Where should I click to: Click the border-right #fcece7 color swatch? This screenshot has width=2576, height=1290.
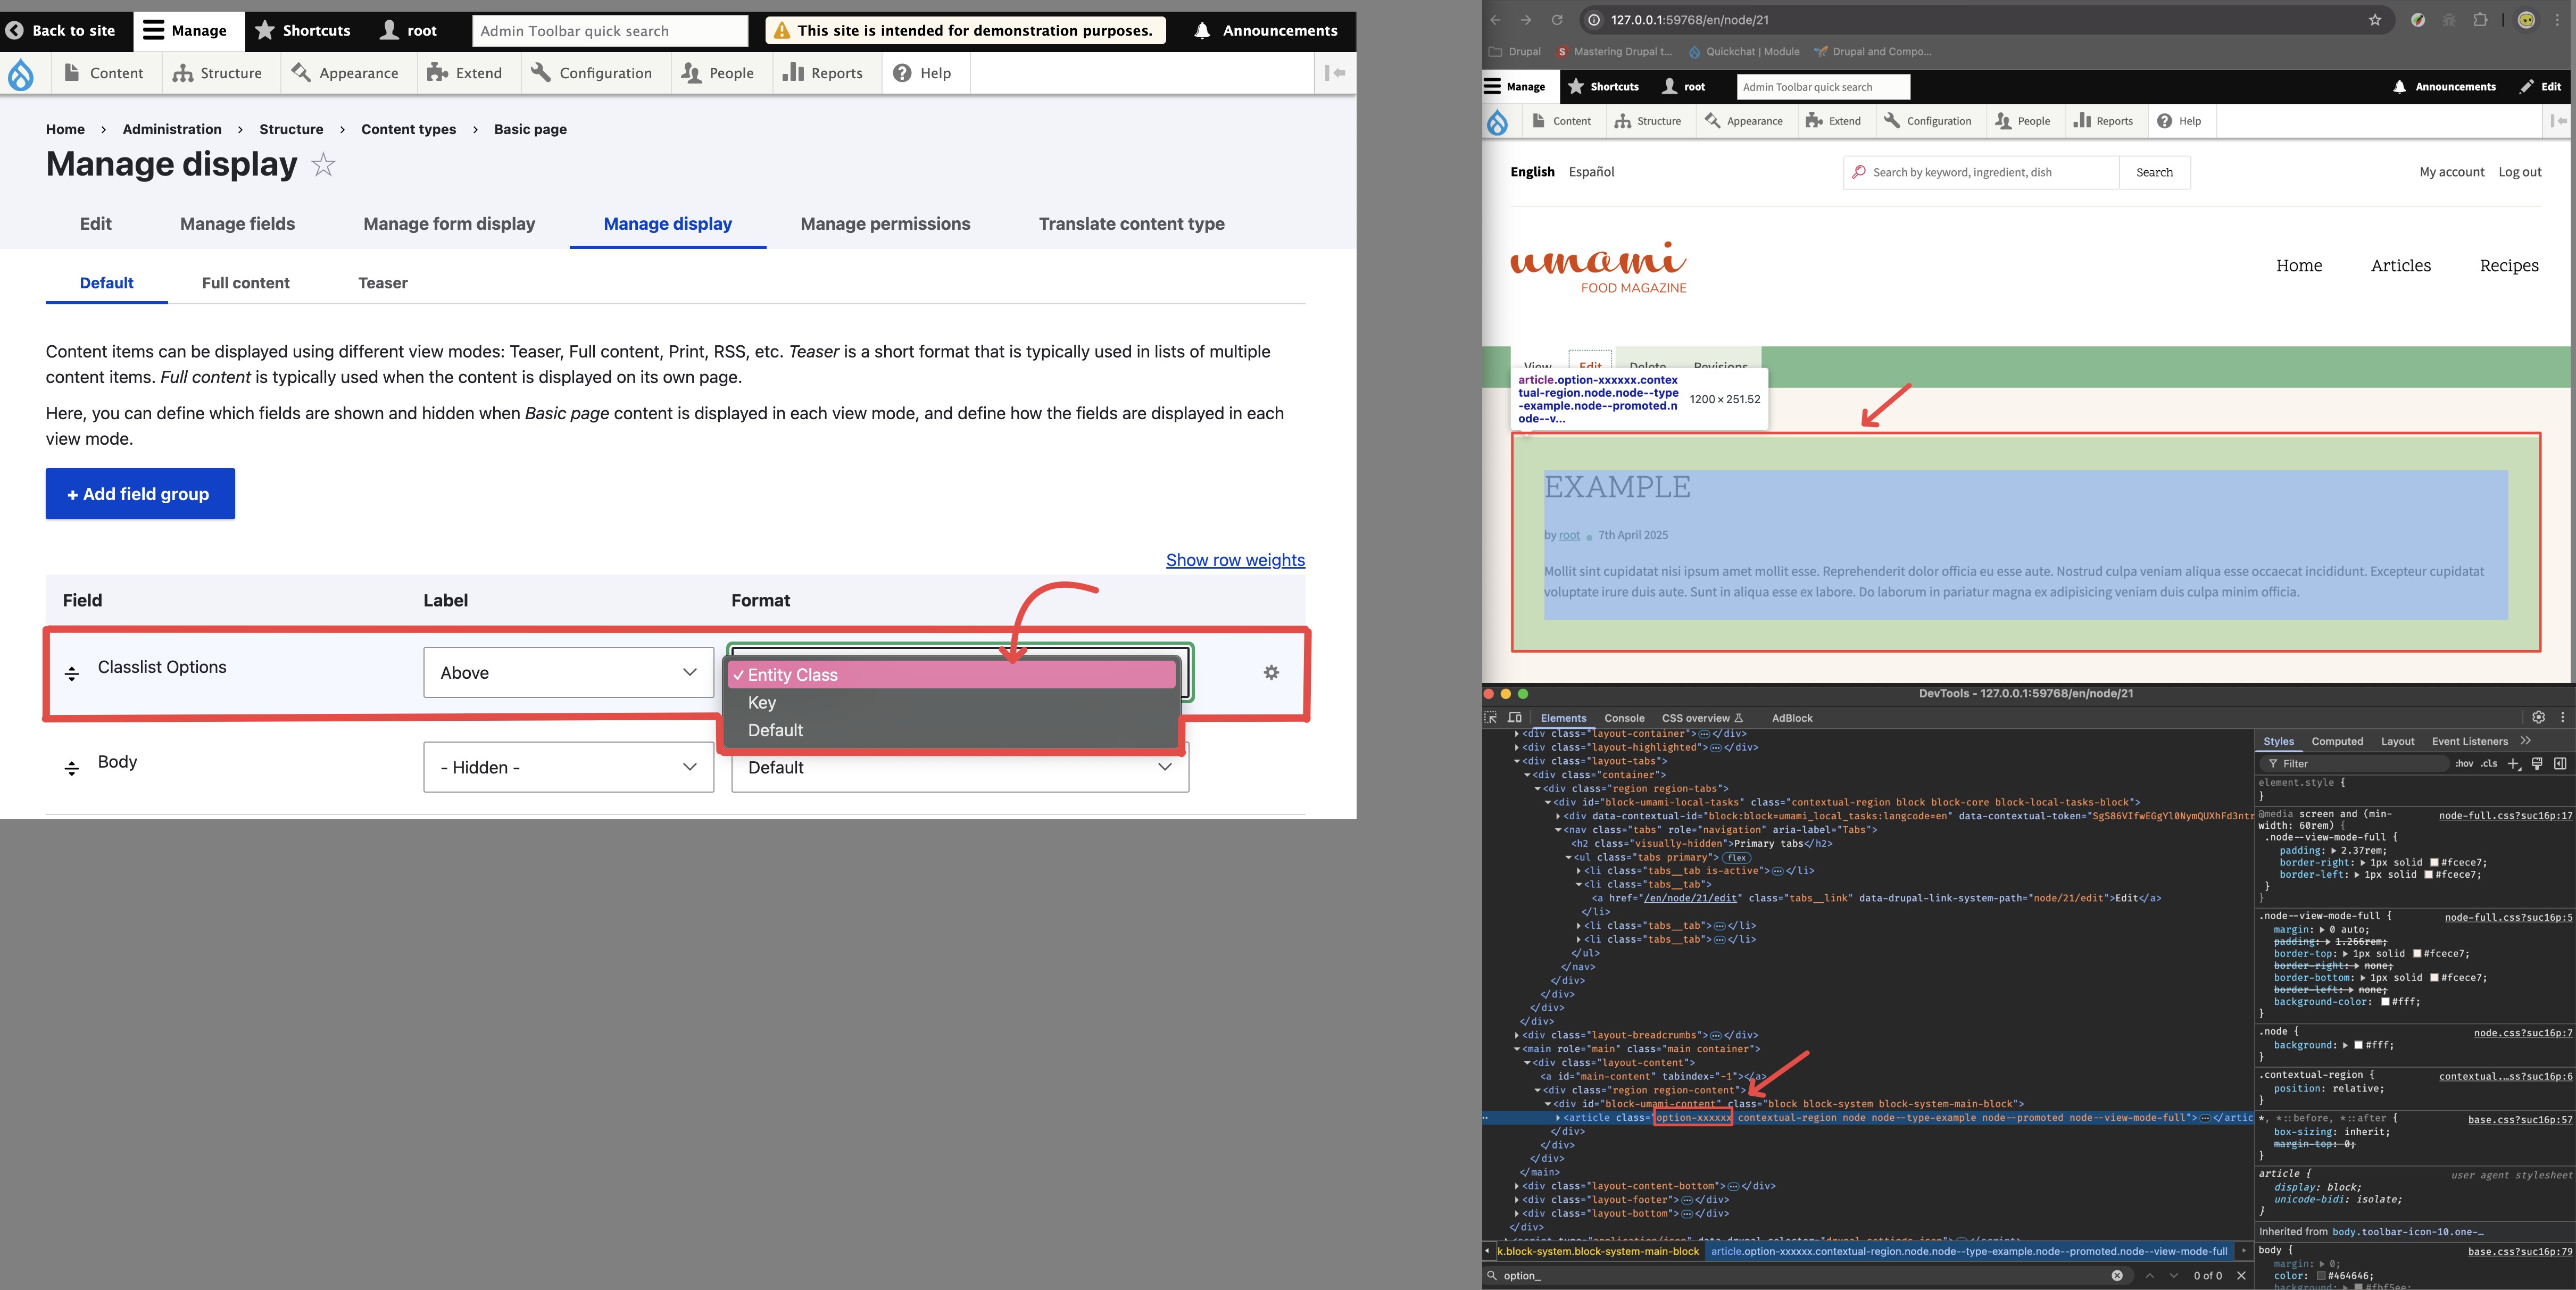tap(2434, 863)
